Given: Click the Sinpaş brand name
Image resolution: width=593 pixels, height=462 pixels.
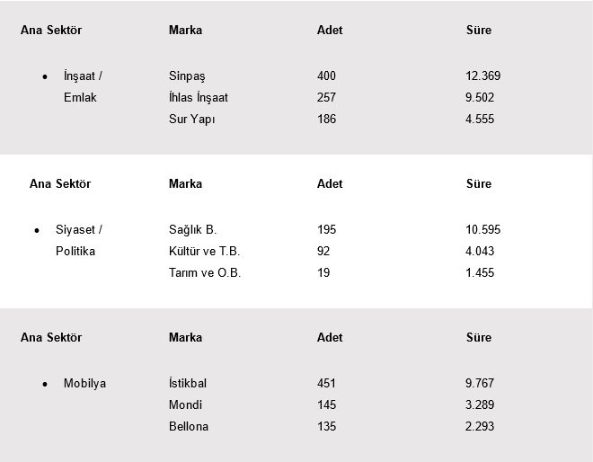Looking at the screenshot, I should tap(187, 76).
